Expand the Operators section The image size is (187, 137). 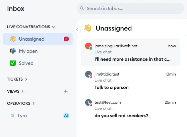tap(21, 103)
